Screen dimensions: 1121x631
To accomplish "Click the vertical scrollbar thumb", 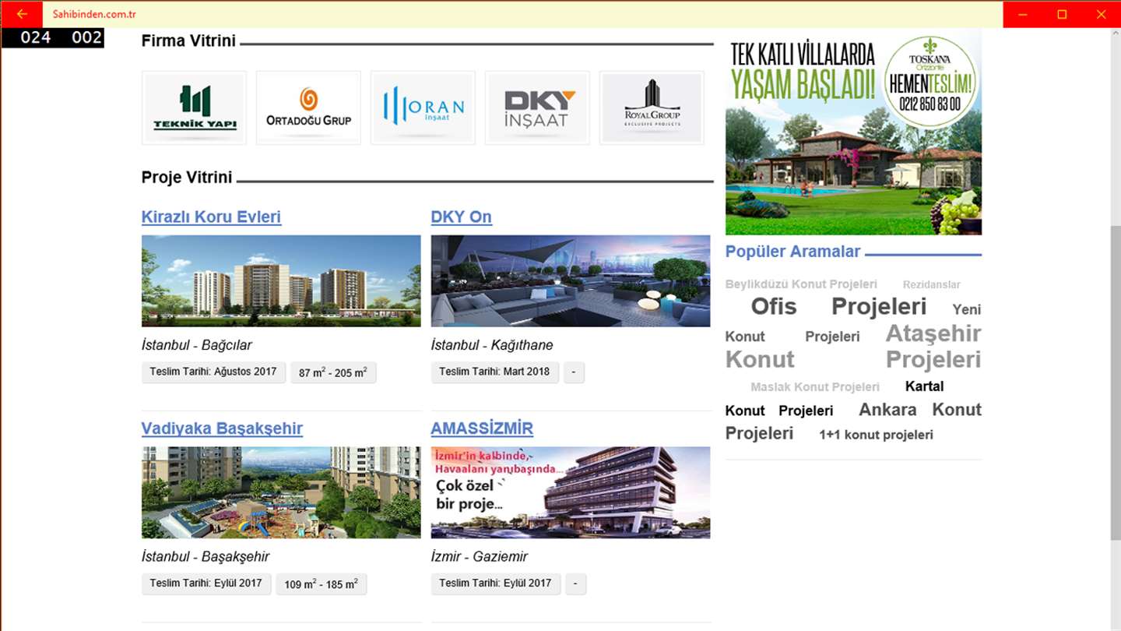I will (1115, 383).
